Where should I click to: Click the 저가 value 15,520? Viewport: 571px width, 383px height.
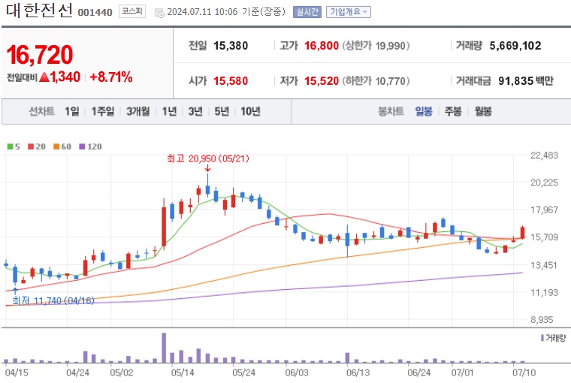click(322, 80)
